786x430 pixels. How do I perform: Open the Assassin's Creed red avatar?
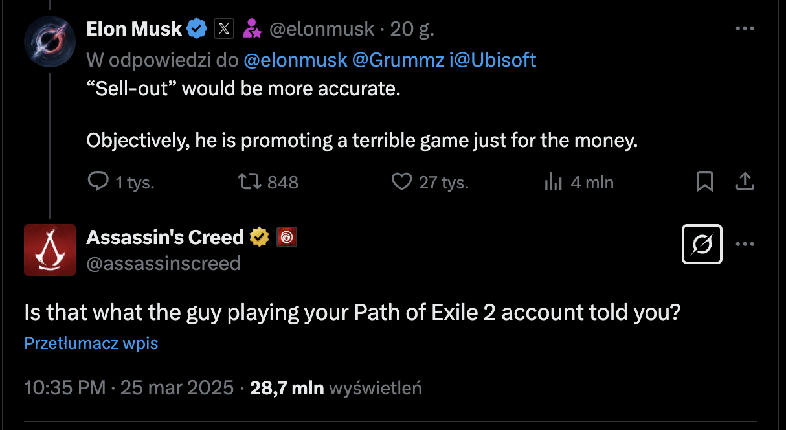[50, 250]
